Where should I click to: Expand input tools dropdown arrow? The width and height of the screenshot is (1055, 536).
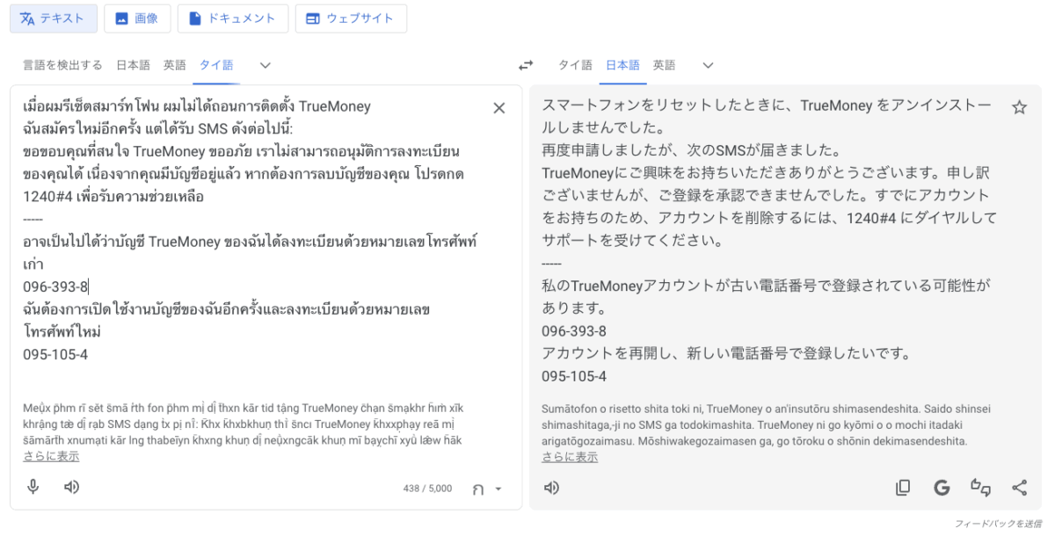point(498,489)
